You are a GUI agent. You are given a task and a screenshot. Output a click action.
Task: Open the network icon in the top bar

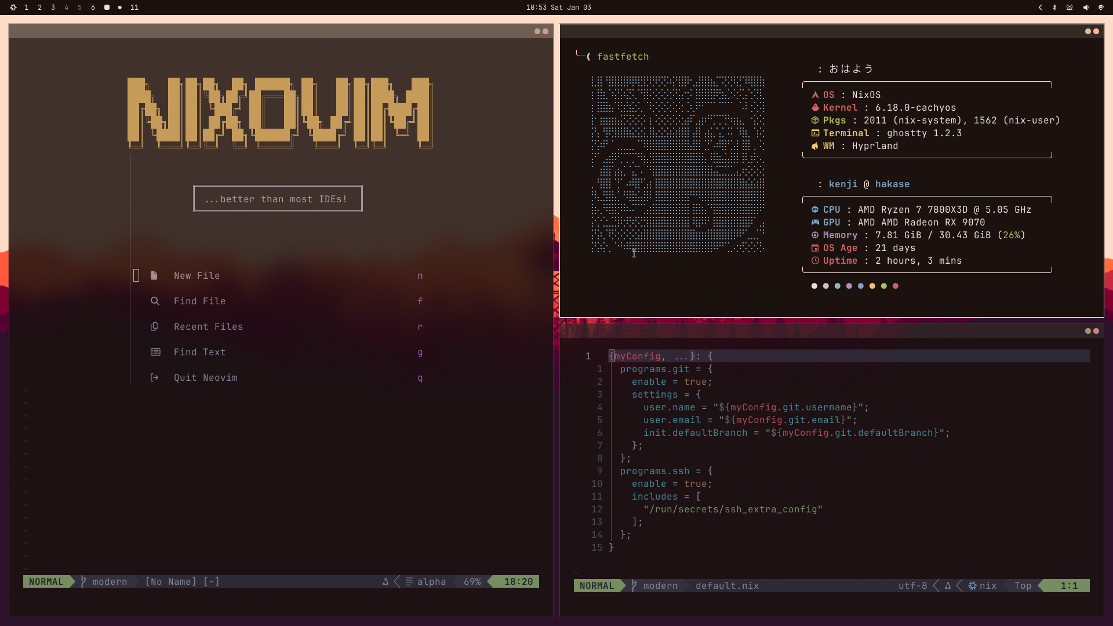(1070, 8)
